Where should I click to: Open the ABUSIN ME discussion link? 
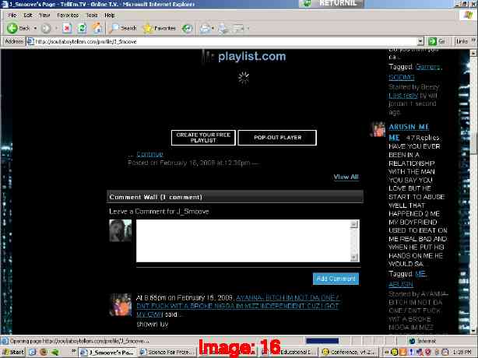tap(409, 132)
